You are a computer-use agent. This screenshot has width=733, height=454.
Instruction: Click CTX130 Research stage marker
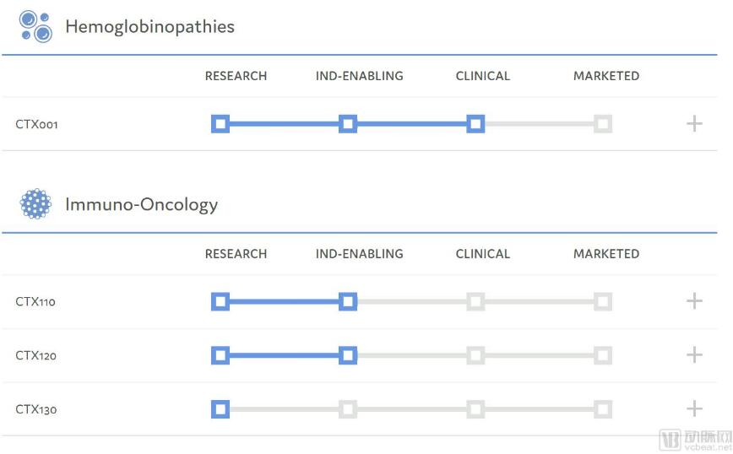pyautogui.click(x=220, y=409)
